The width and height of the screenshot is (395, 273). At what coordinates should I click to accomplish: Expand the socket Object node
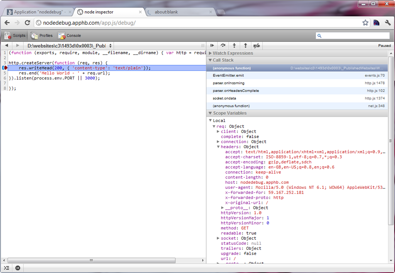[x=218, y=238]
